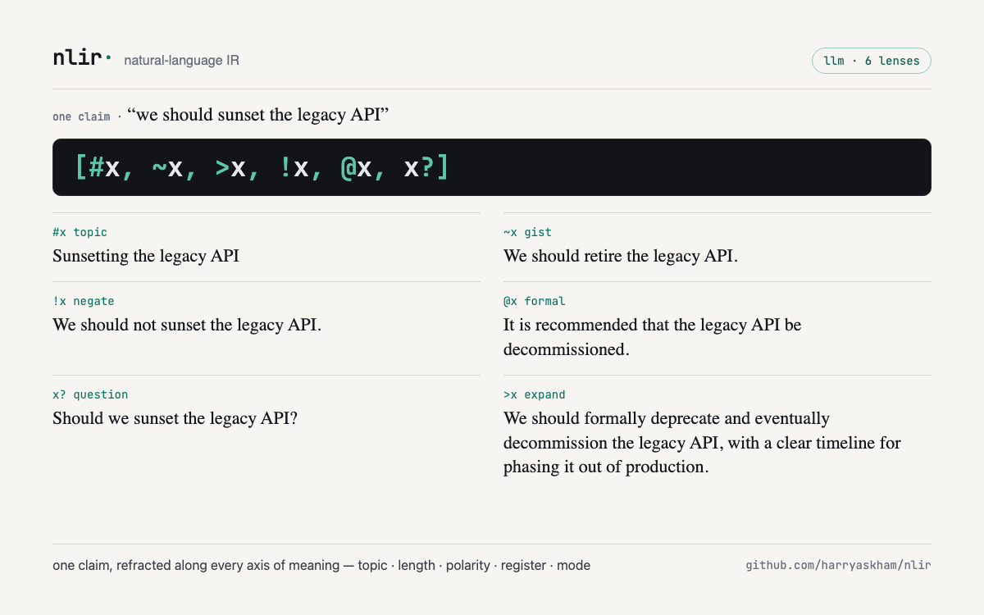The image size is (984, 615).
Task: Click the !x token in the dark code block
Action: point(294,167)
